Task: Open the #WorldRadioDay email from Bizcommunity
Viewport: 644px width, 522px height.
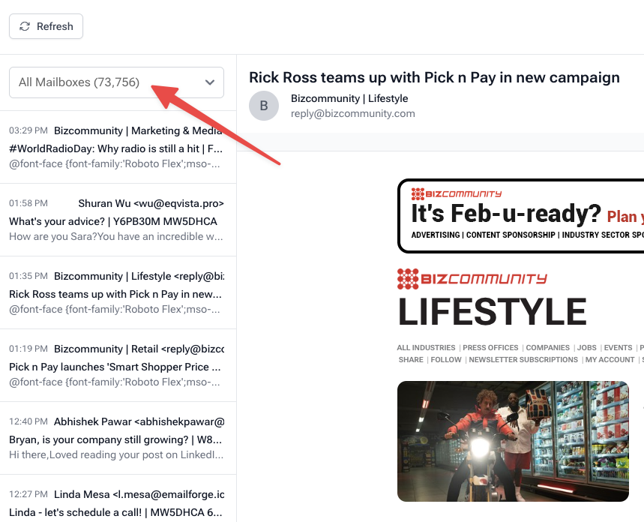Action: [x=117, y=148]
